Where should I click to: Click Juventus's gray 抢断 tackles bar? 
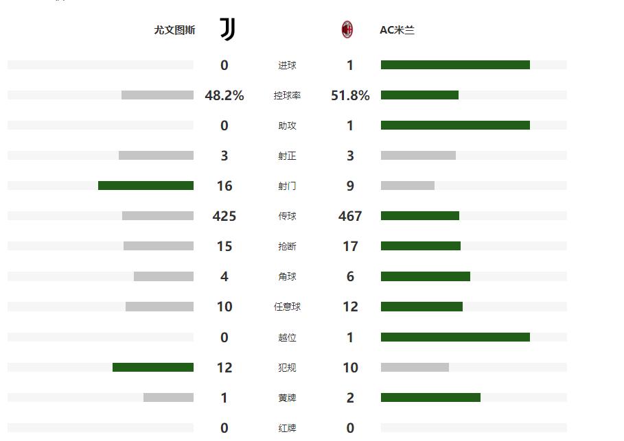tap(159, 246)
